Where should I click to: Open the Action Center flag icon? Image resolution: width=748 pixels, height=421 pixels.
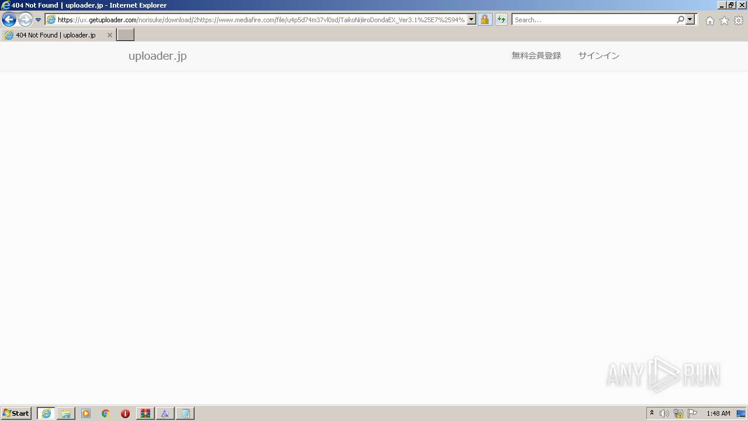(692, 413)
